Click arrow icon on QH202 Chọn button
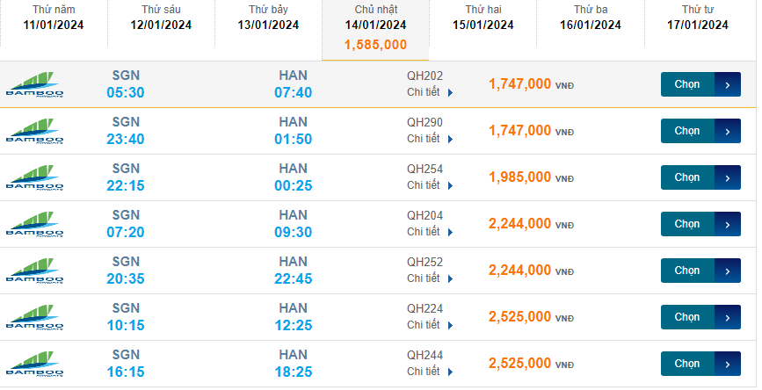762x390 pixels. [728, 84]
